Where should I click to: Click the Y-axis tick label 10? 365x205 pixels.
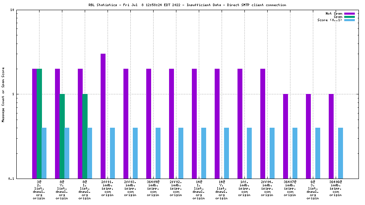(x=12, y=10)
